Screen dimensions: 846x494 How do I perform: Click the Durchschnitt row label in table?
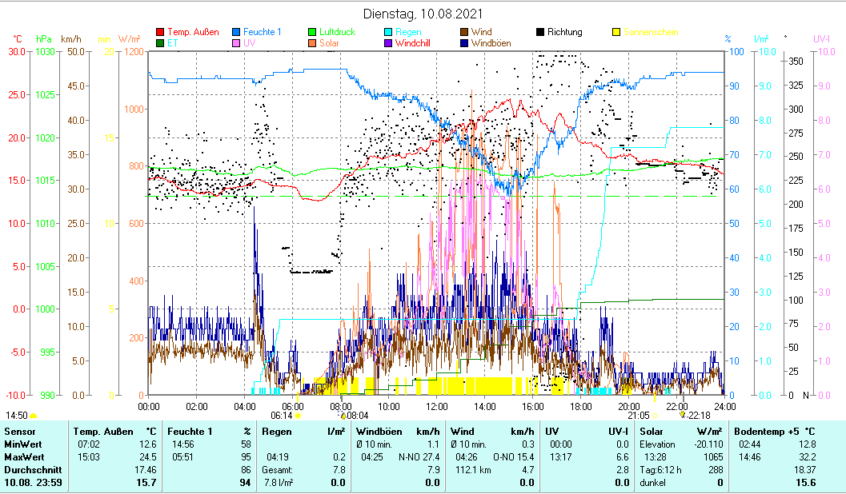pos(32,470)
